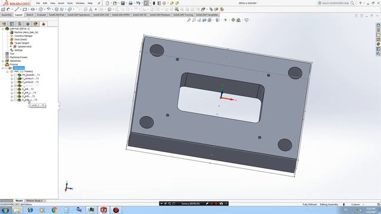381x214 pixels.
Task: Open the PropertyManager tab icon
Action: coord(12,24)
